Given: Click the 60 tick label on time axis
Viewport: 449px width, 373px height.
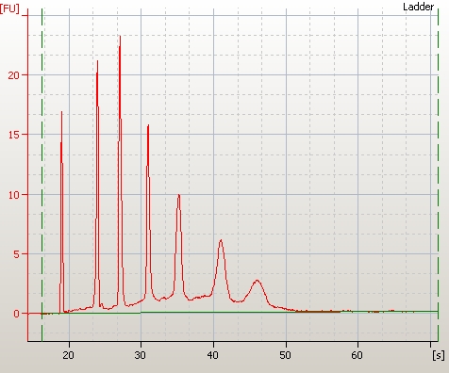Looking at the screenshot, I should point(358,355).
